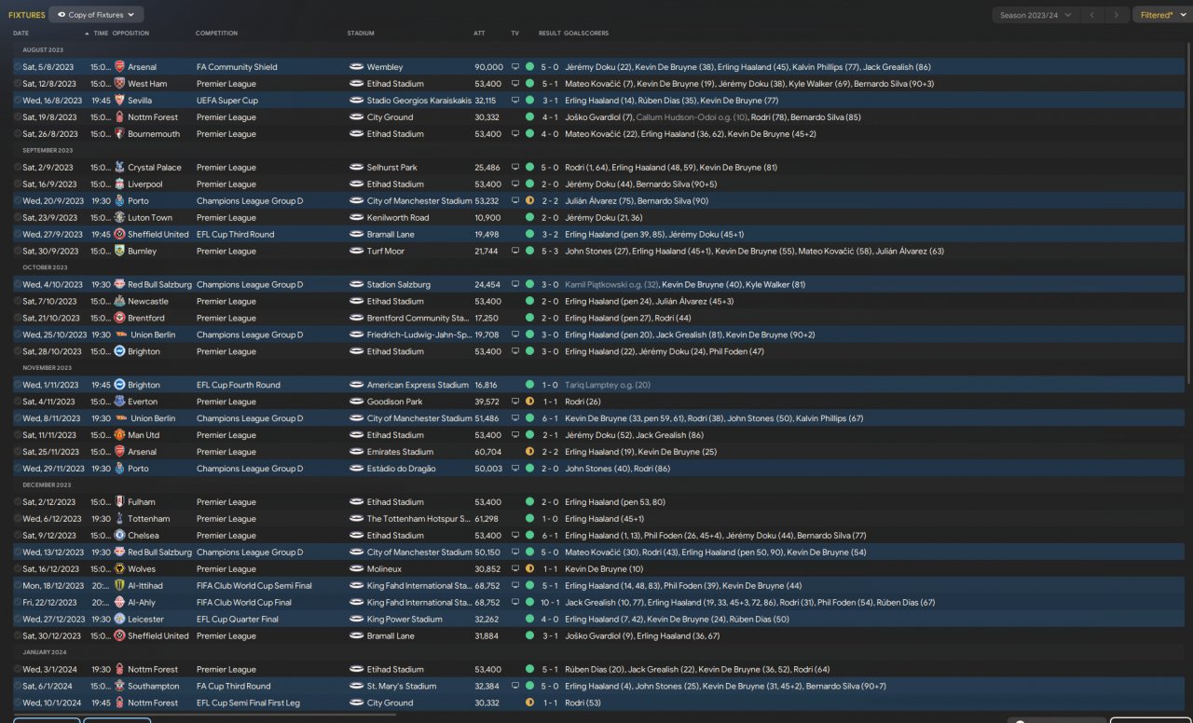Screen dimensions: 1193x723
Task: Open FA Community Shield competition link
Action: click(237, 67)
